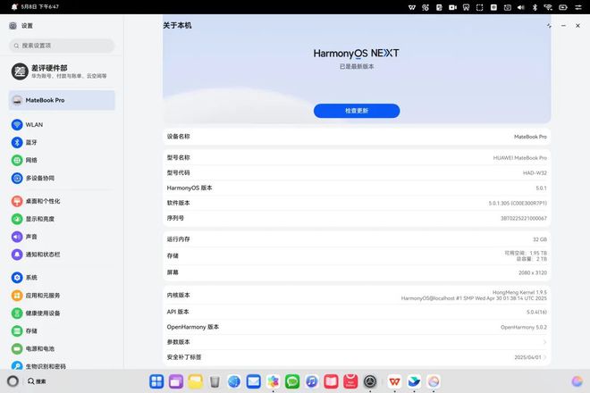Launch the globe browser icon in dock
Viewport: 590px width, 393px height.
[x=234, y=381]
